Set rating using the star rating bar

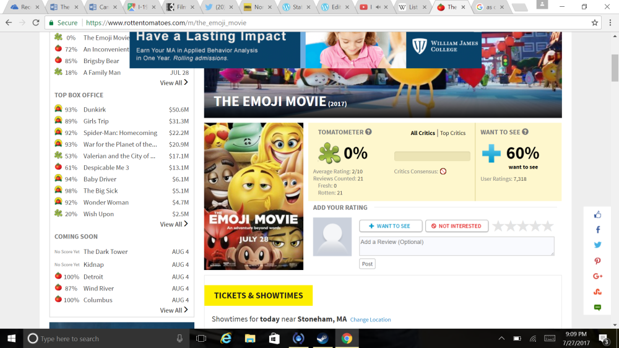point(522,226)
